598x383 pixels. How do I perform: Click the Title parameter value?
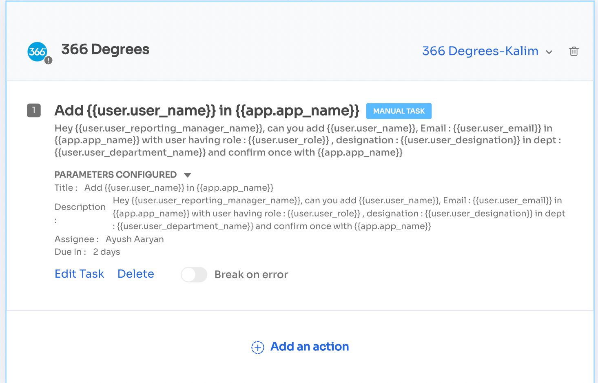[179, 188]
